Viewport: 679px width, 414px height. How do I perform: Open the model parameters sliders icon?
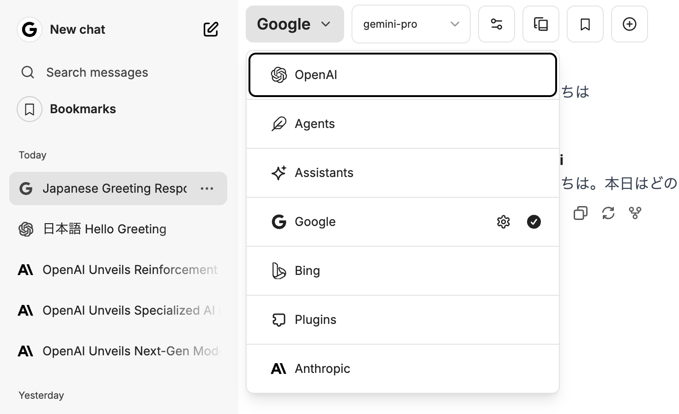click(x=497, y=24)
